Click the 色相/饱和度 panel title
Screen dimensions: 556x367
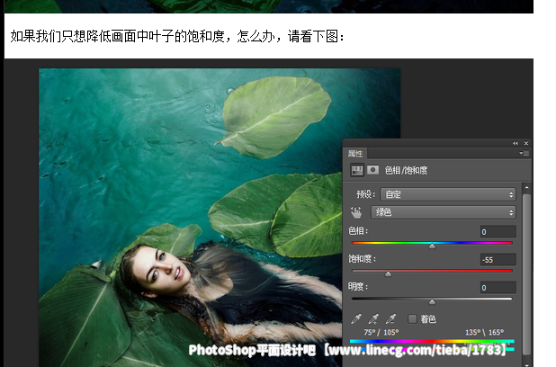(406, 170)
